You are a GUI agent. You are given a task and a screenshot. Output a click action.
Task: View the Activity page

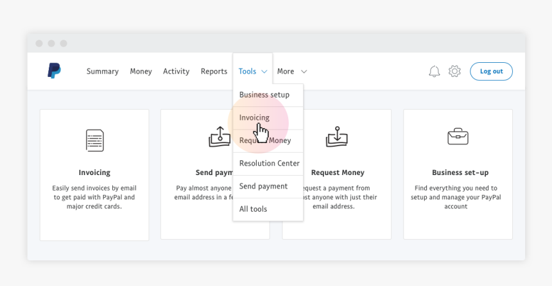(176, 71)
